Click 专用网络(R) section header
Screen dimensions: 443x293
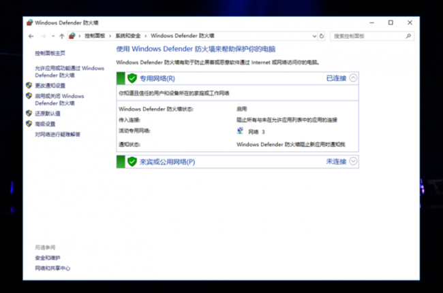click(237, 78)
